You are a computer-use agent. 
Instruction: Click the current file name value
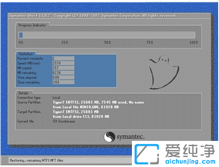(x=64, y=121)
